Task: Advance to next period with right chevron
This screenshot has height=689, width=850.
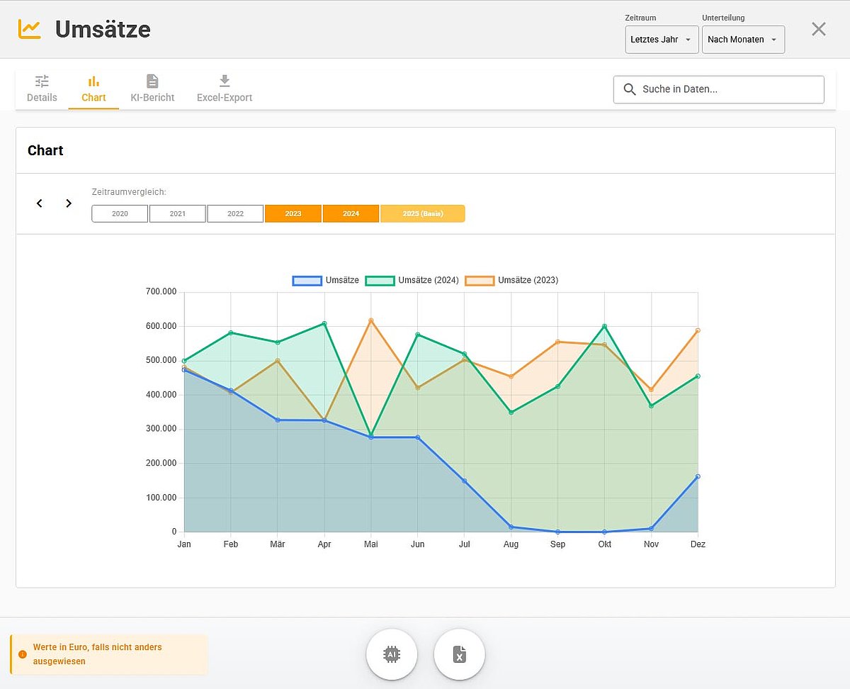Action: click(69, 203)
